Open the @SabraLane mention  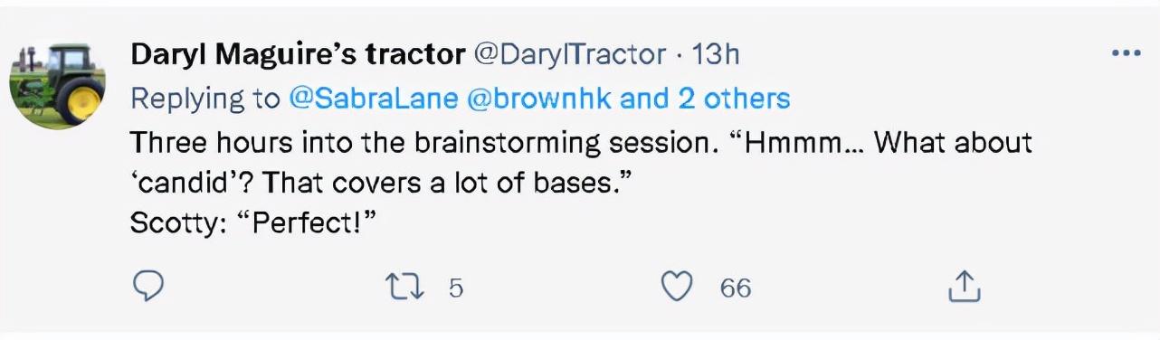pyautogui.click(x=373, y=99)
